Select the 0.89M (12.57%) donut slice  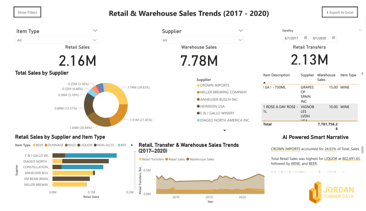tap(88, 107)
